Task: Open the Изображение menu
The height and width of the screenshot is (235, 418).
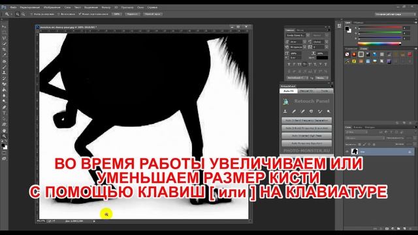Action: coord(52,7)
